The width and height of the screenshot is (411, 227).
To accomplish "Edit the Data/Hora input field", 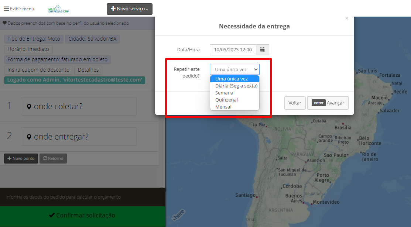I will 233,50.
